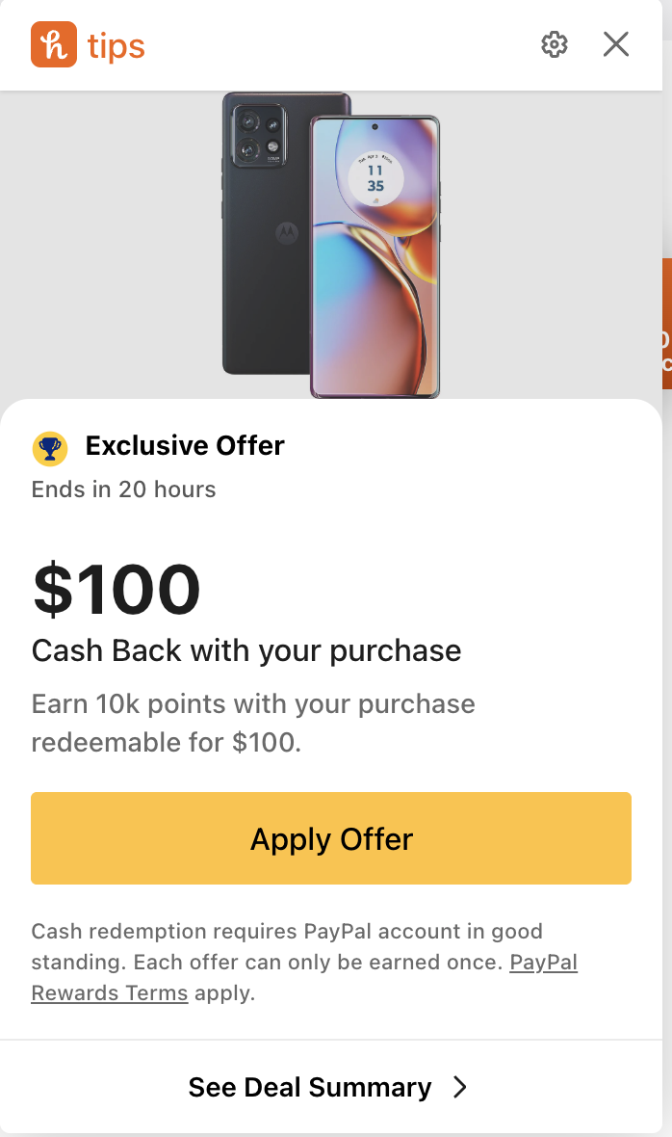
Task: Click the "Ends in 20 hours" timer text
Action: pyautogui.click(x=124, y=489)
